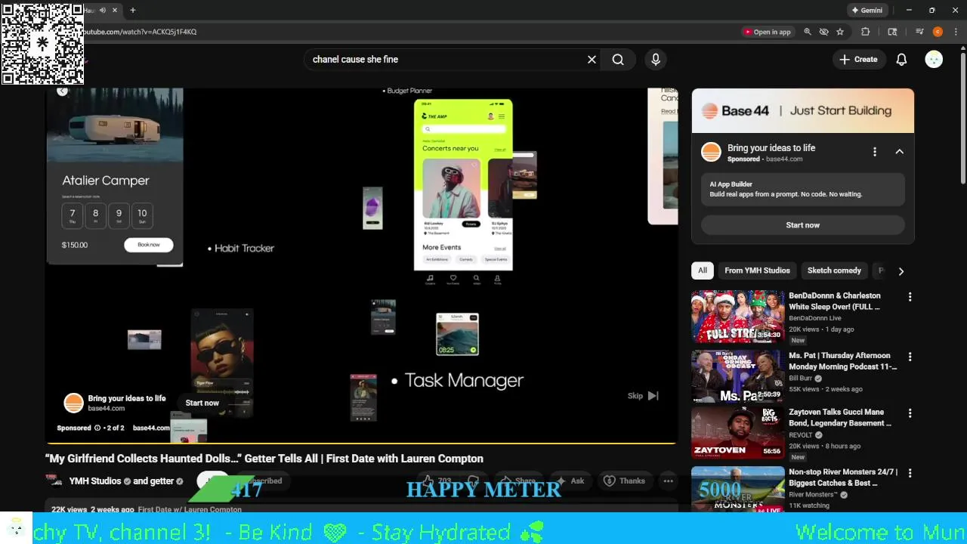Click the Base 44 banner image
The image size is (967, 544).
coord(802,111)
